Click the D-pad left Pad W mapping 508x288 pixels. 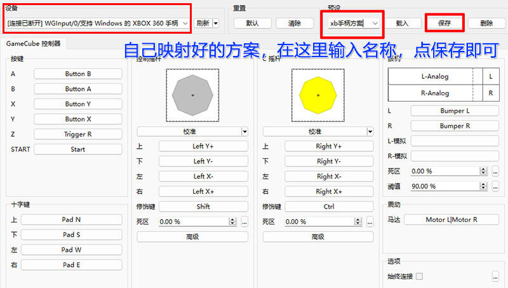[x=72, y=250]
